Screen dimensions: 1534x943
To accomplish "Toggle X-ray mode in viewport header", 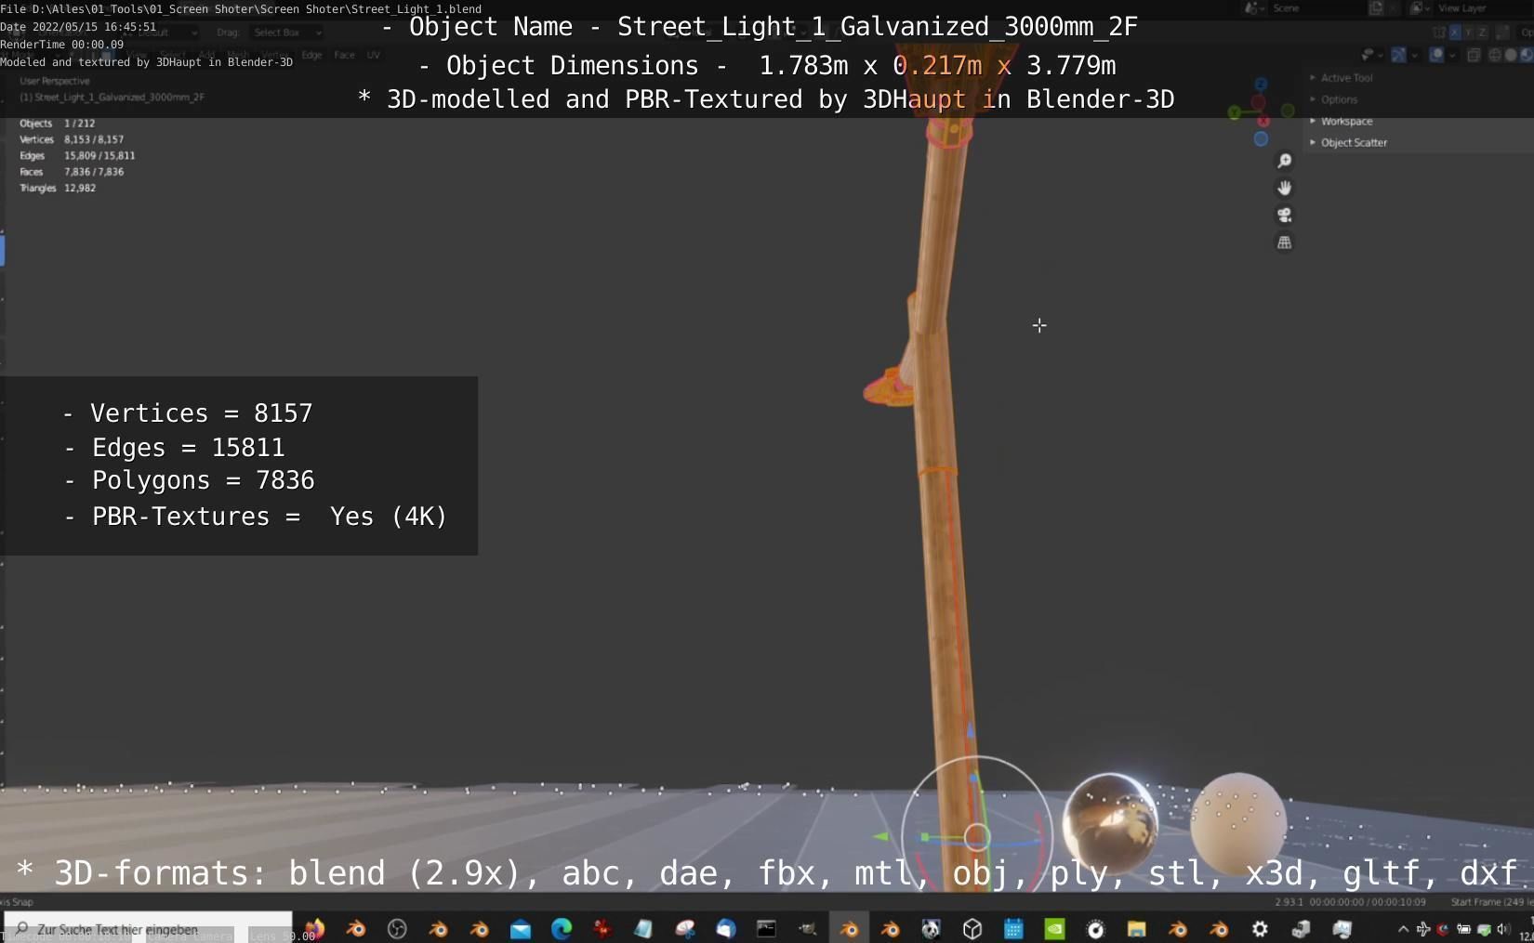I will tap(1474, 55).
